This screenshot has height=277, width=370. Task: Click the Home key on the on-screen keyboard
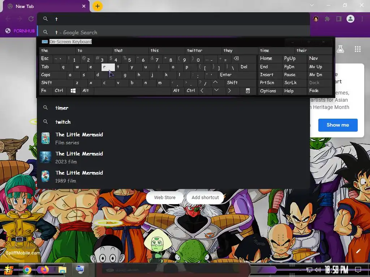click(270, 58)
